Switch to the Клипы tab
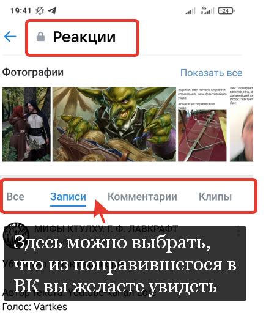Viewport: 266px width, 321px height. 215,197
